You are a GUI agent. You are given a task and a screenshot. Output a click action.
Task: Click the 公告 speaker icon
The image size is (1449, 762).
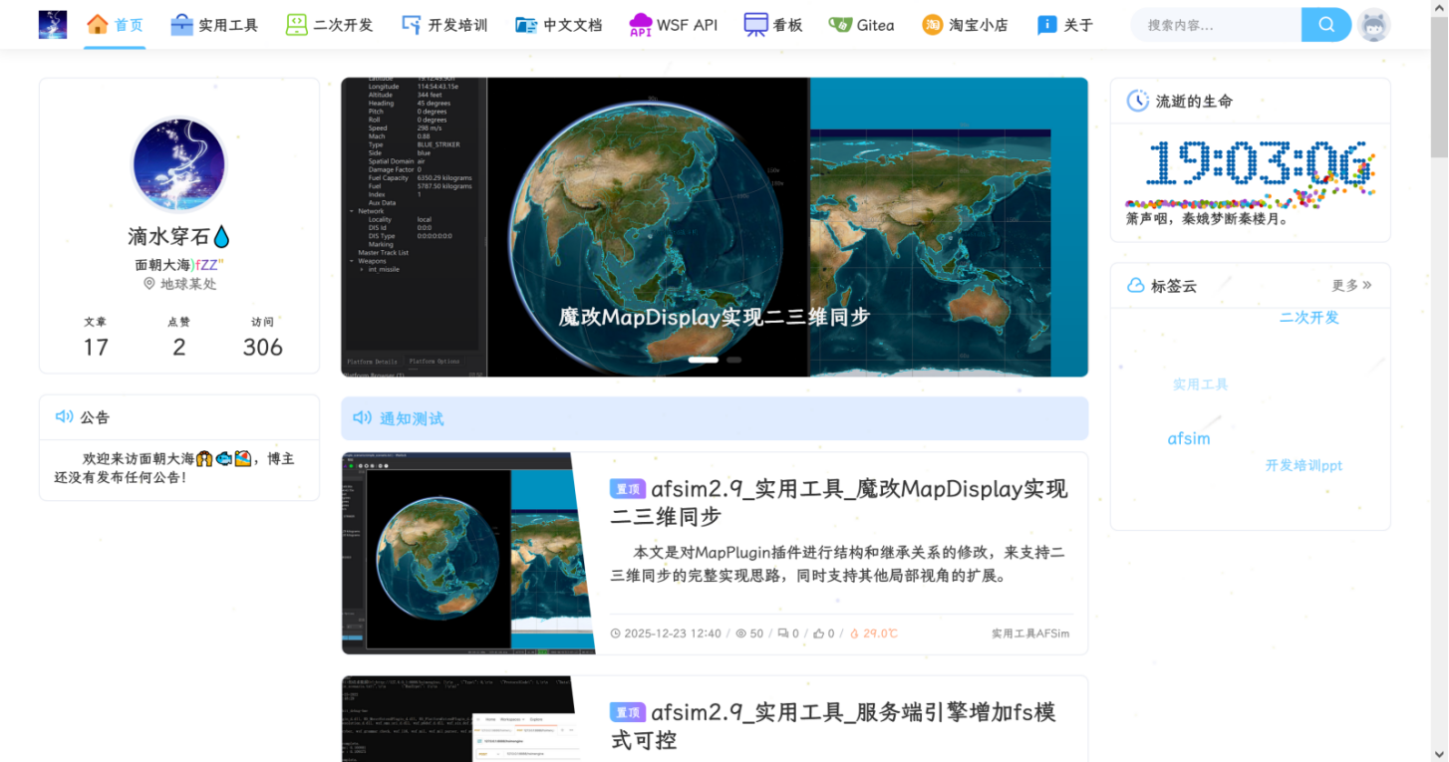click(x=64, y=417)
